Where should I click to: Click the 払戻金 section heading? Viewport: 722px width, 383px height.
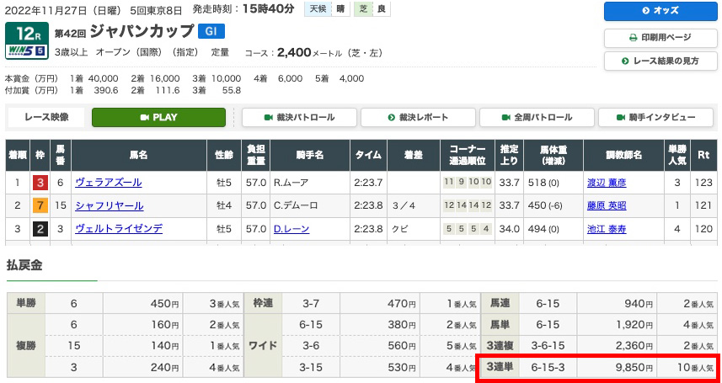tap(24, 265)
